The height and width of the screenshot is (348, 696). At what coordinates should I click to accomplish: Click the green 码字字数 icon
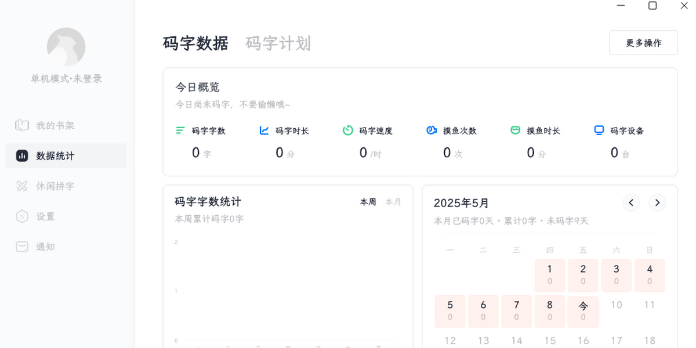tap(180, 130)
